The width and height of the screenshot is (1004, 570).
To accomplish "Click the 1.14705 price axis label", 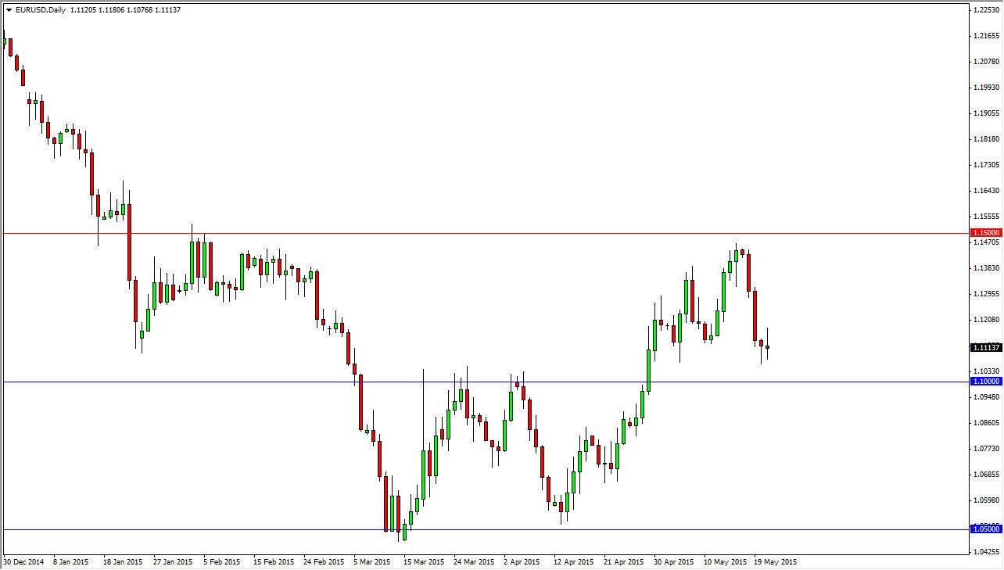I will (x=987, y=242).
